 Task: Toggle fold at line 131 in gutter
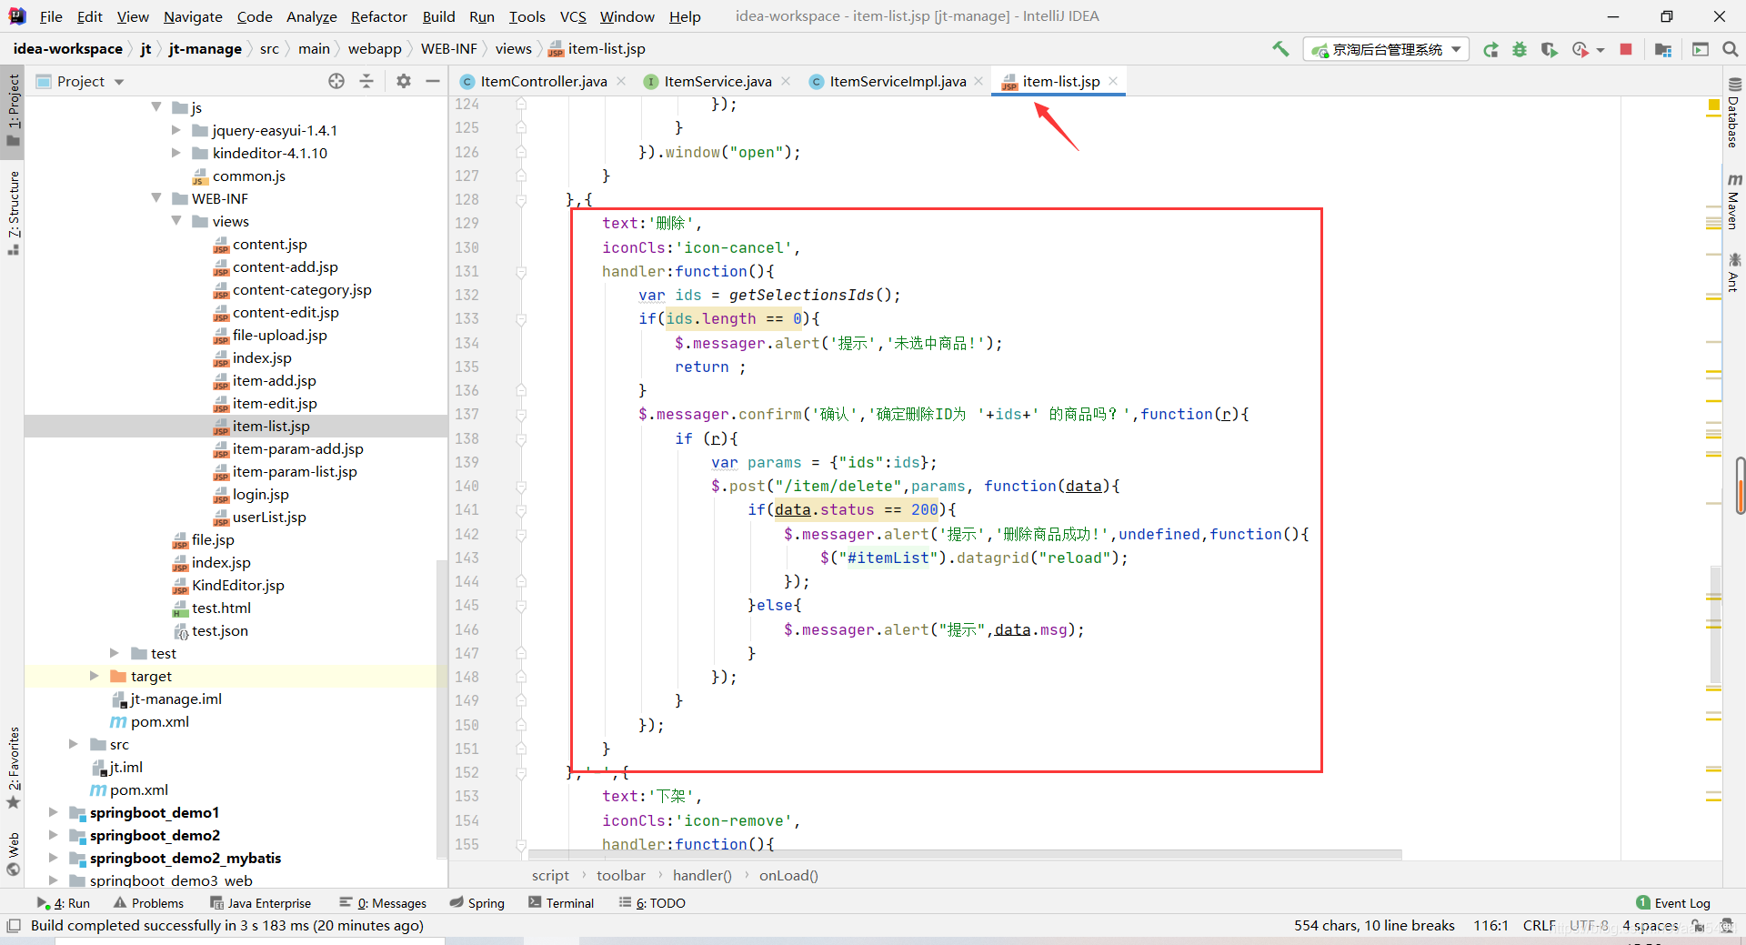(x=521, y=271)
